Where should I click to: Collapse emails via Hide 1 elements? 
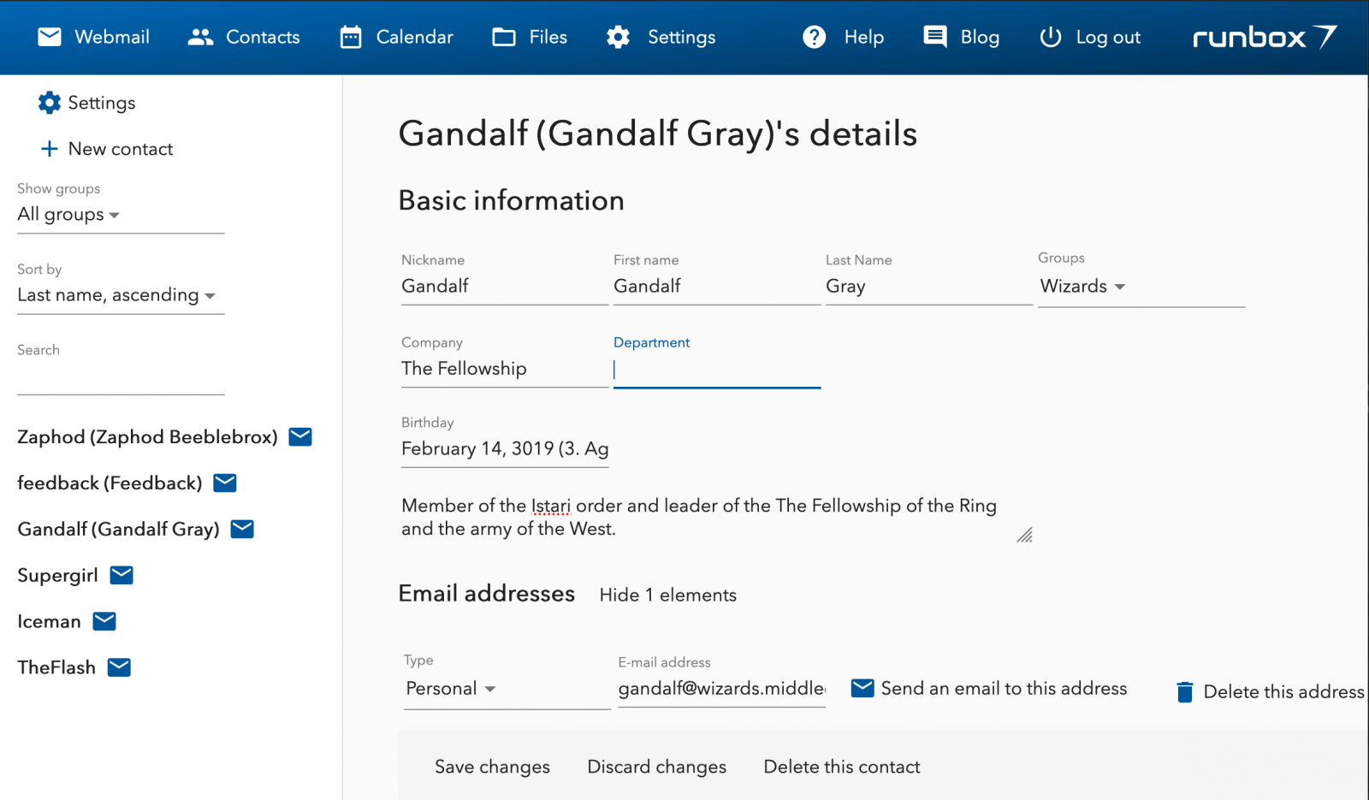[667, 595]
